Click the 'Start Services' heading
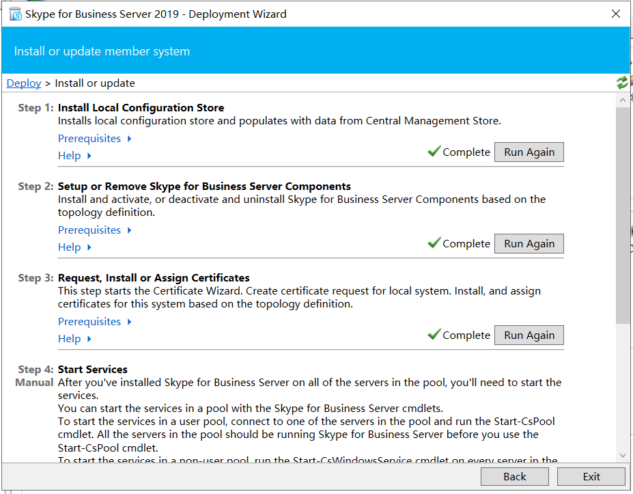This screenshot has width=633, height=494. click(x=92, y=370)
